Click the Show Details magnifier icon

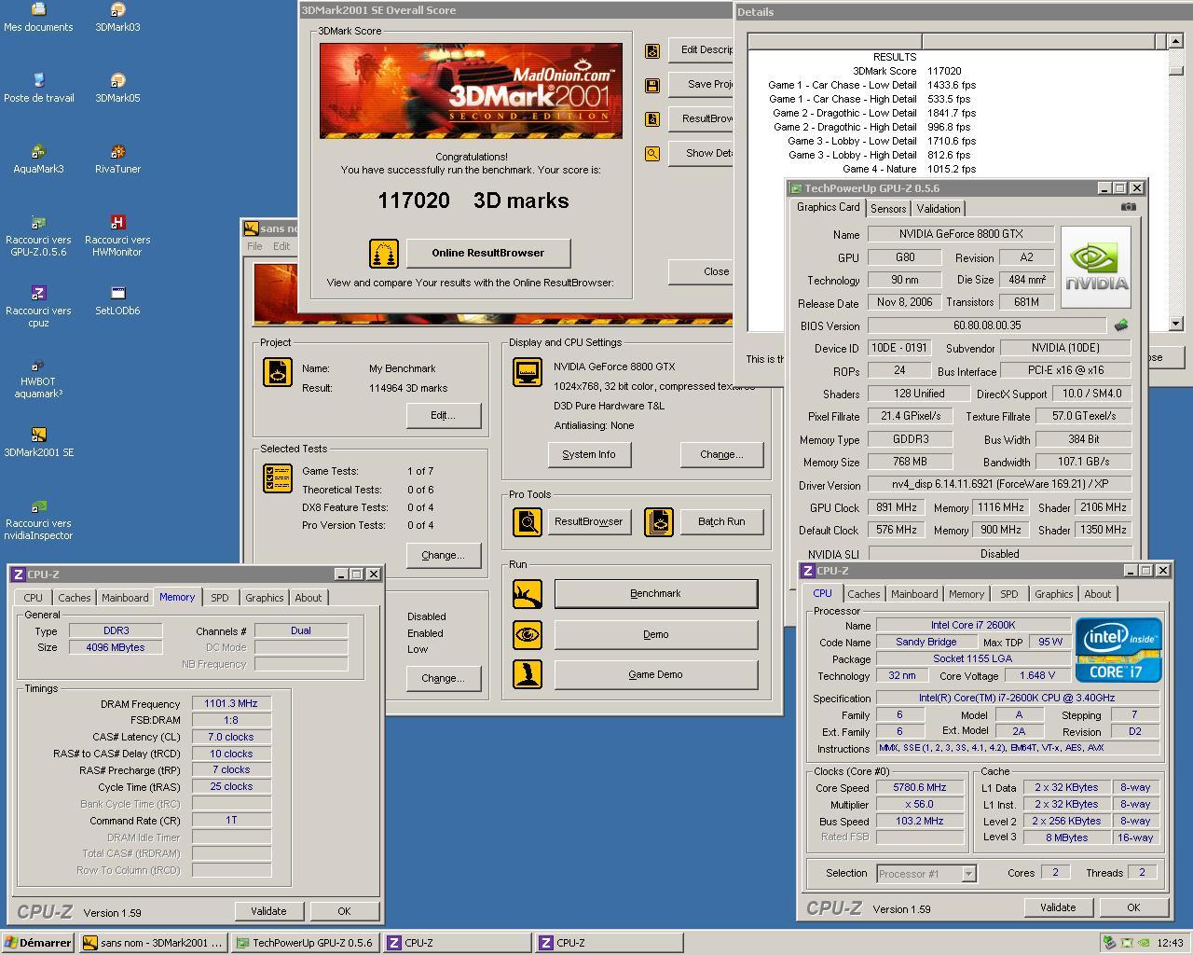point(652,154)
